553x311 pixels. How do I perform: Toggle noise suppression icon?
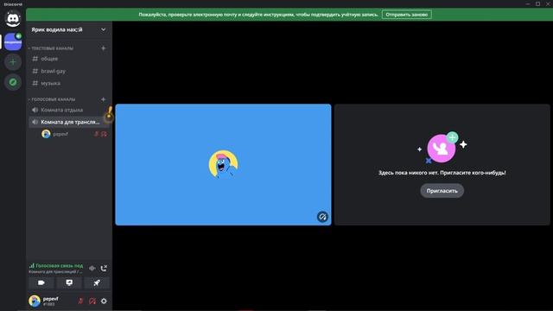pyautogui.click(x=92, y=269)
